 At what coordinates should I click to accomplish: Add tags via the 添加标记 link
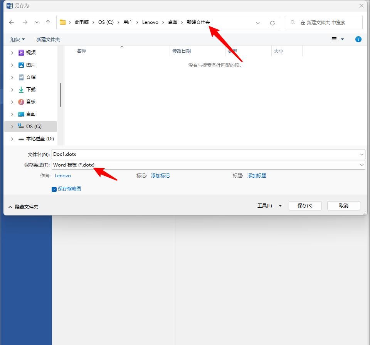(160, 175)
